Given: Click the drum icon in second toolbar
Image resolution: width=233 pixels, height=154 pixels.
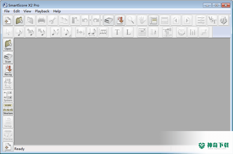Looking at the screenshot, I should [181, 32].
